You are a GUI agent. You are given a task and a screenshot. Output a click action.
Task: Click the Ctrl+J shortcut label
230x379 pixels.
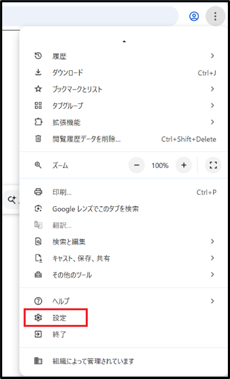[x=207, y=73]
